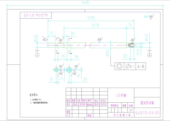Viewport: 170px width, 121px height.
Task: Select drawing number 4LQ1.5-01-03 in title block
Action: click(147, 113)
